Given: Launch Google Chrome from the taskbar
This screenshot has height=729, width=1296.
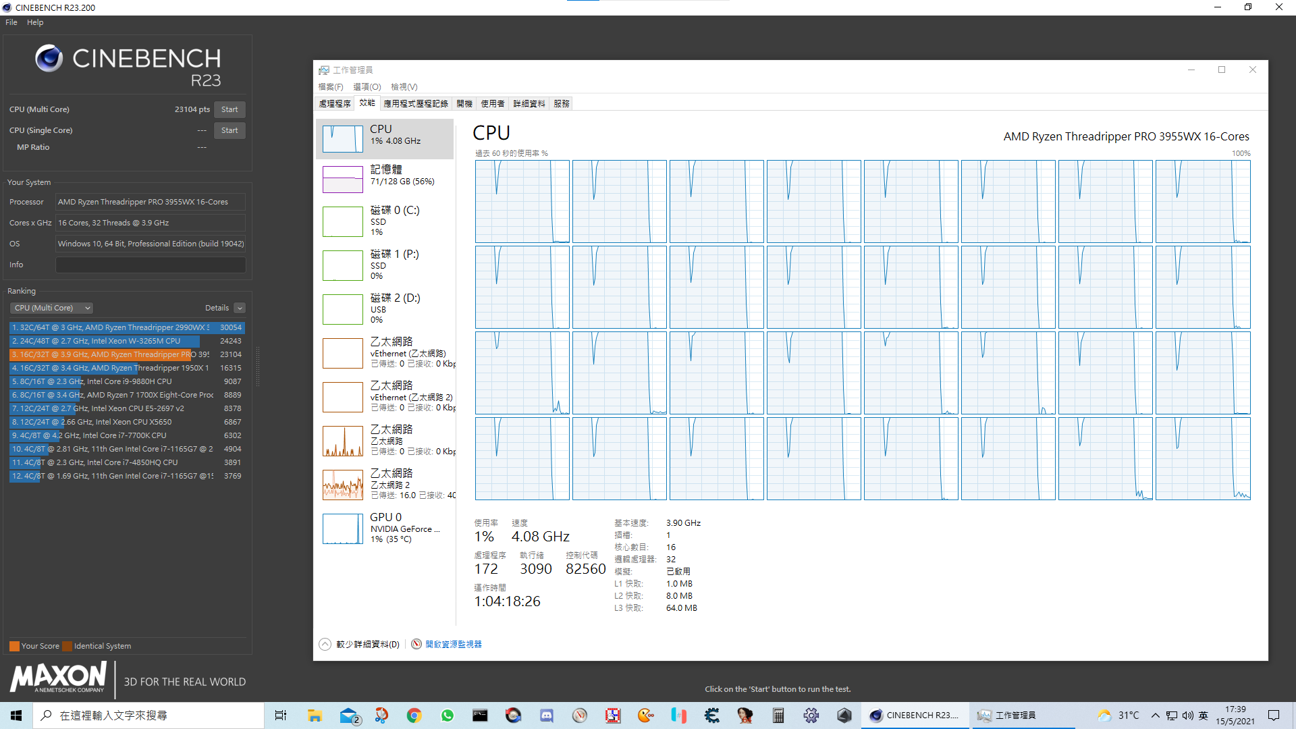Looking at the screenshot, I should [x=414, y=715].
